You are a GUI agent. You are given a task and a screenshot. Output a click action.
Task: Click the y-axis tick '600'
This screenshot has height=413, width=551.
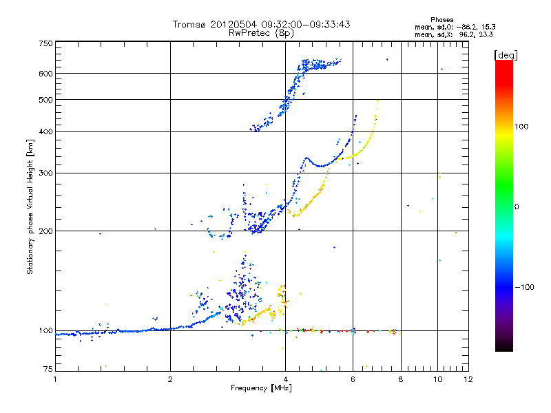tap(45, 74)
